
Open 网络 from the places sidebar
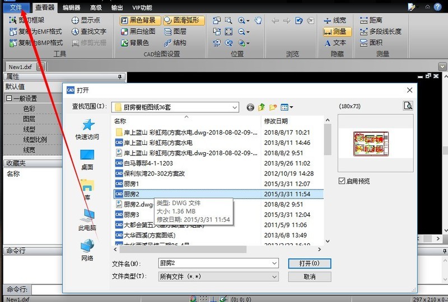click(x=87, y=250)
